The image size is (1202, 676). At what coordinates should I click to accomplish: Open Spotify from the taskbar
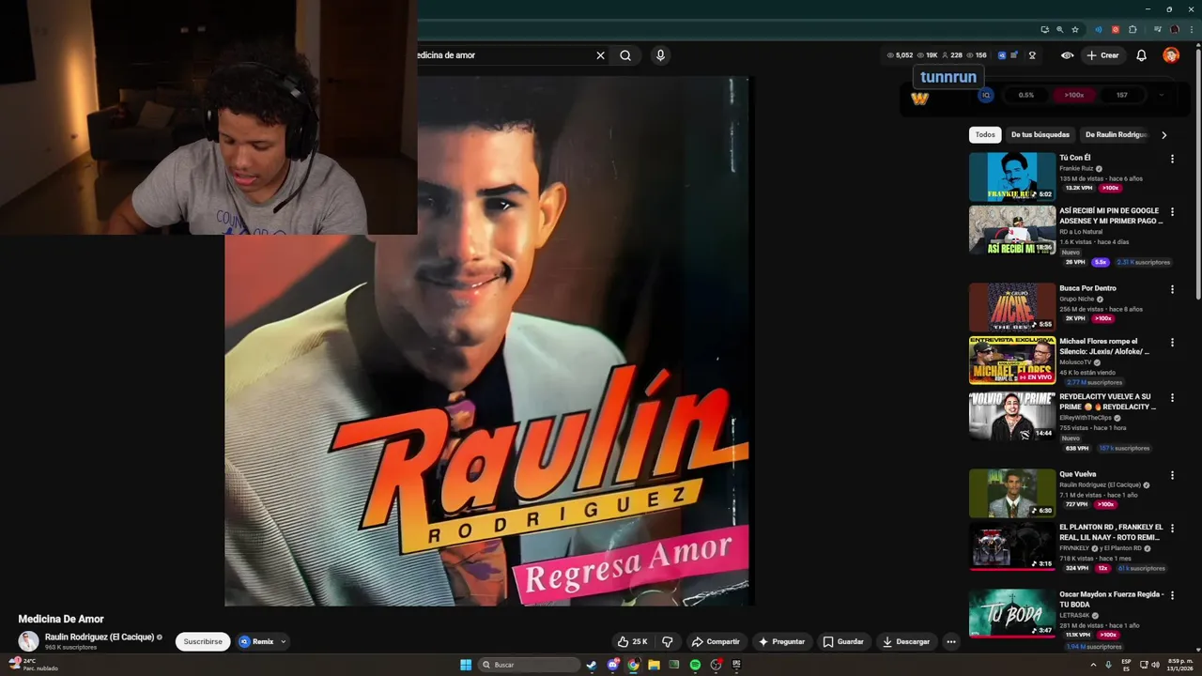[695, 665]
